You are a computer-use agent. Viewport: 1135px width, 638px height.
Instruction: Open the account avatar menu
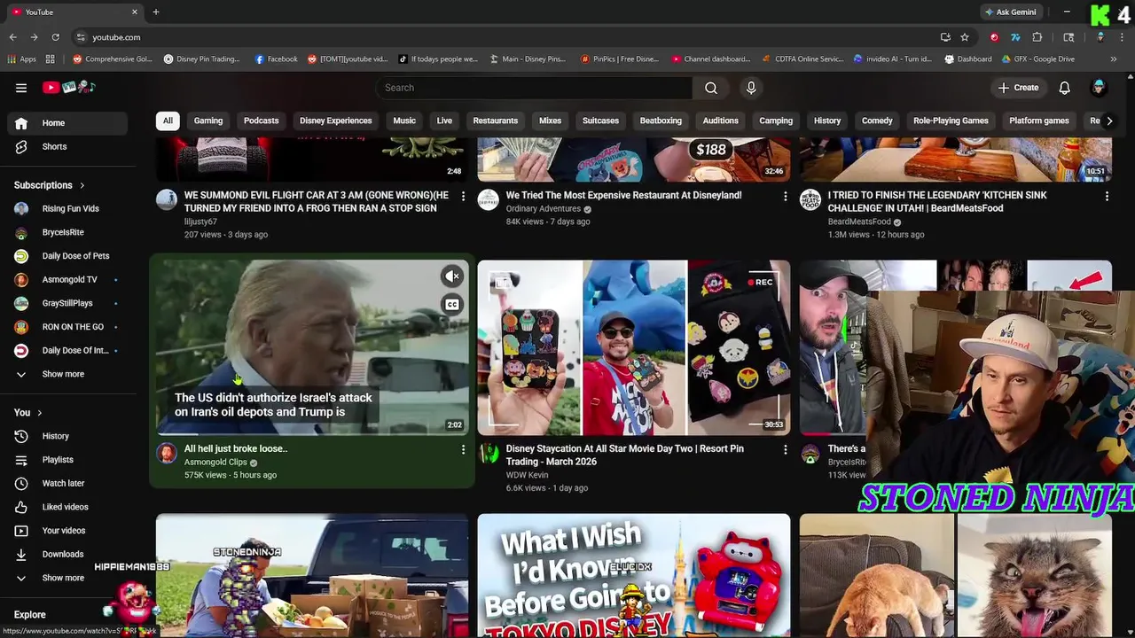[x=1099, y=88]
